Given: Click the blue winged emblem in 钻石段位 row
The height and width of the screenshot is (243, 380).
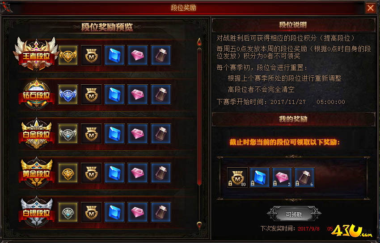Looking at the screenshot, I should pos(68,94).
